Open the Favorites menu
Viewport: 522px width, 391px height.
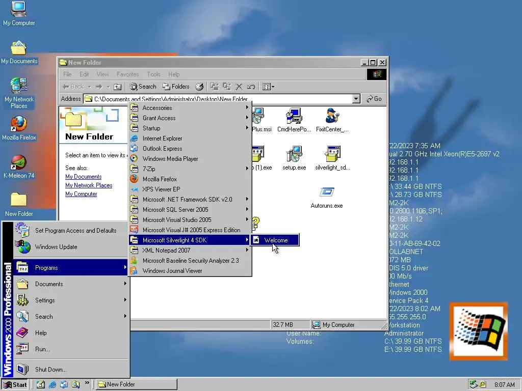click(x=127, y=74)
